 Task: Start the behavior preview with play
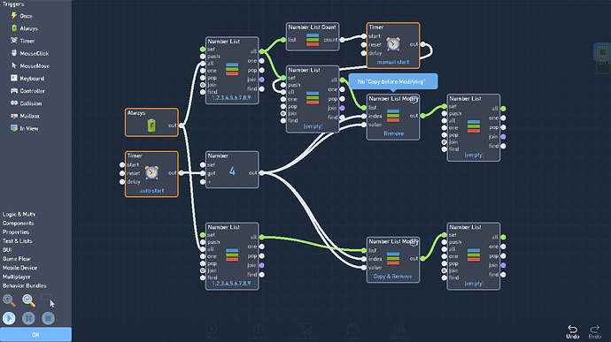9,318
